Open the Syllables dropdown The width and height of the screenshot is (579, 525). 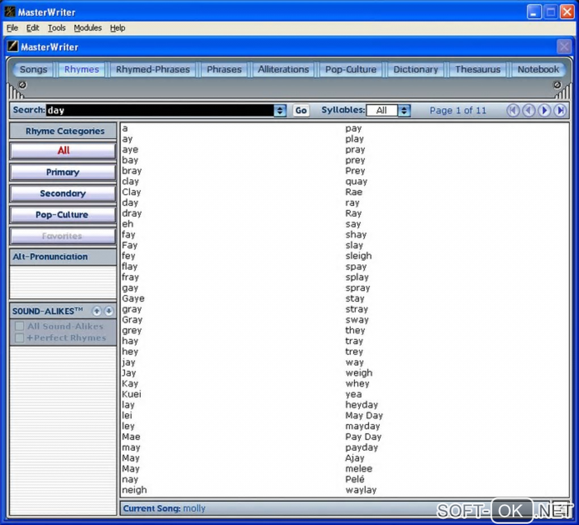click(404, 110)
